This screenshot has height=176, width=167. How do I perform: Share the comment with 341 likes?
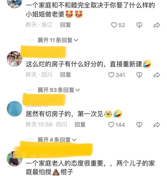[x=157, y=75]
